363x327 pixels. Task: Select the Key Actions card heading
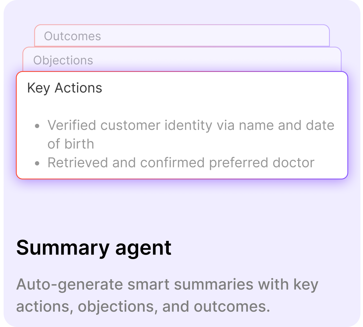(x=65, y=88)
